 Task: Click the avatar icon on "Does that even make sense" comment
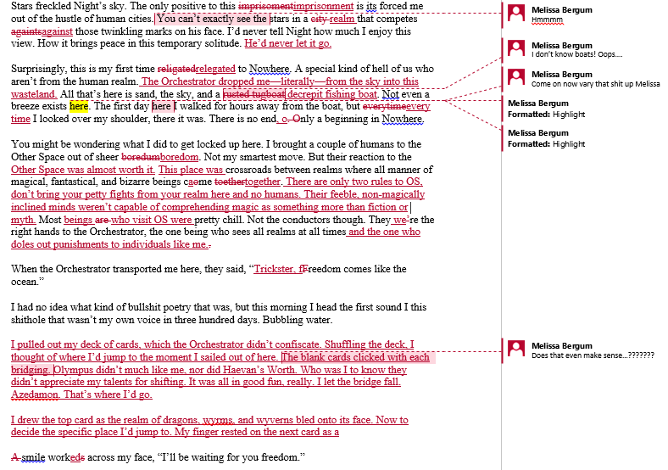(517, 349)
